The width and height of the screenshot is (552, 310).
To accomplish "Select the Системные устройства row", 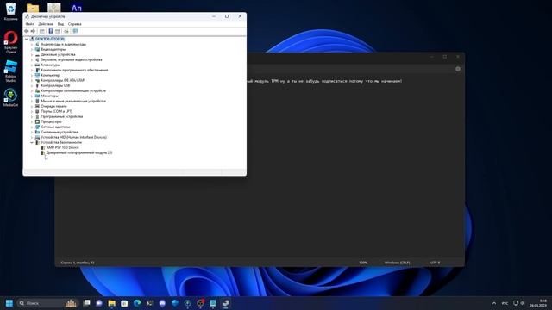I will 60,132.
